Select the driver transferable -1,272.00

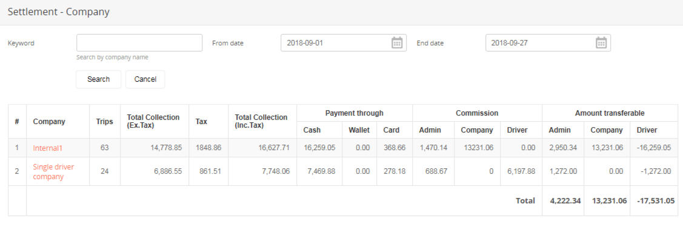(656, 171)
